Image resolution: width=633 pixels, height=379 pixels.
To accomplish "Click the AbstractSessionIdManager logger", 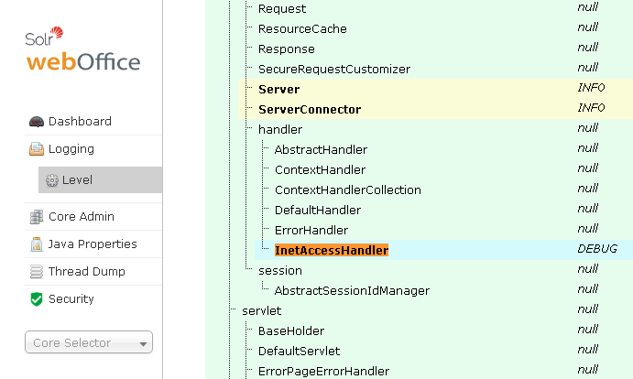I will (x=352, y=291).
